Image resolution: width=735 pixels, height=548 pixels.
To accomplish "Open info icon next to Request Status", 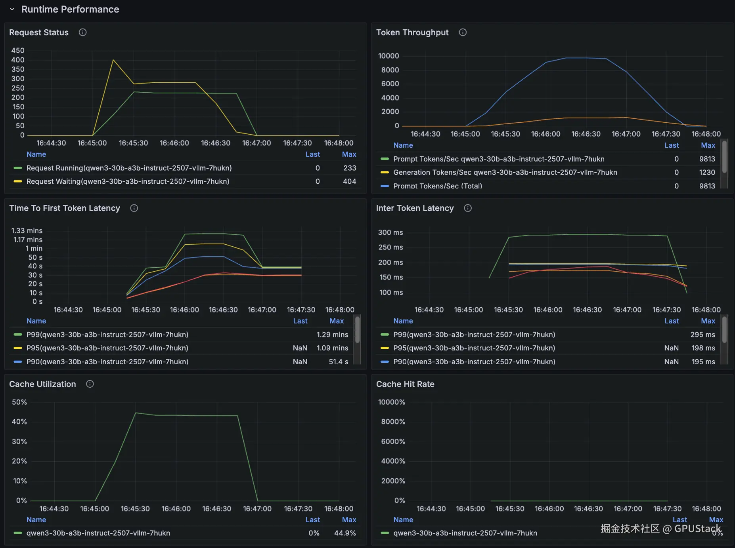I will point(82,32).
